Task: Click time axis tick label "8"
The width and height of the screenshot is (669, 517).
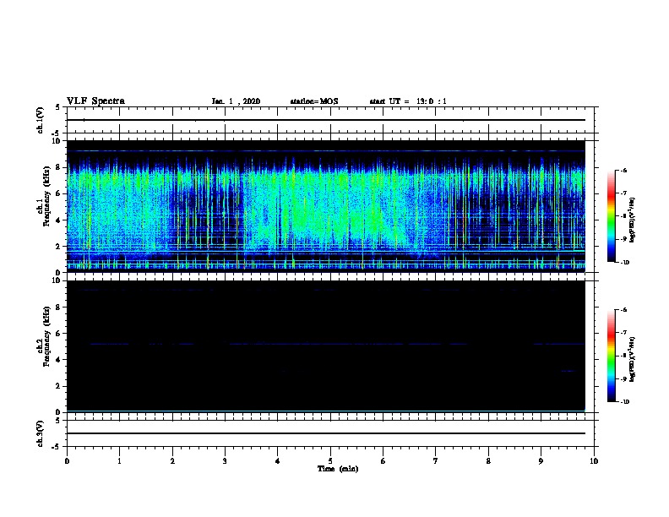Action: (488, 461)
